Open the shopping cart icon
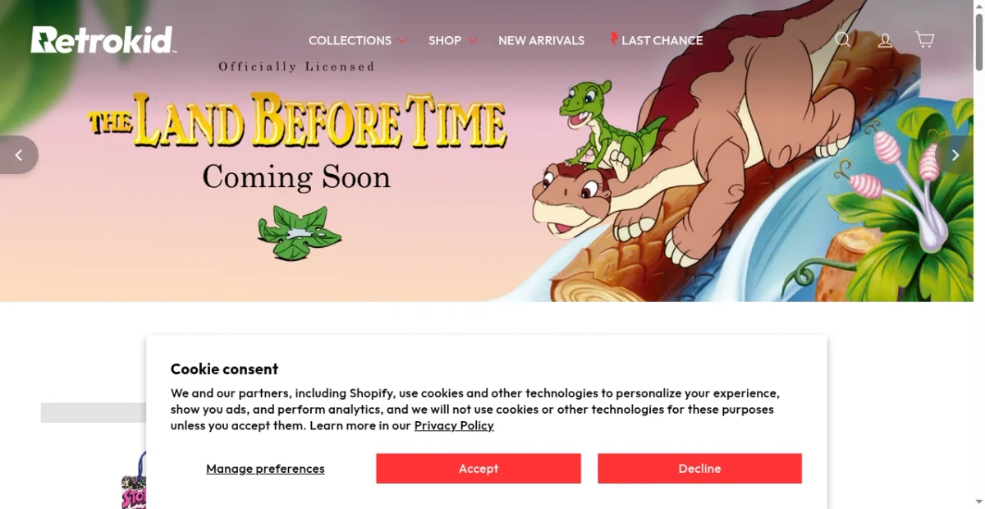Image resolution: width=985 pixels, height=509 pixels. click(925, 39)
